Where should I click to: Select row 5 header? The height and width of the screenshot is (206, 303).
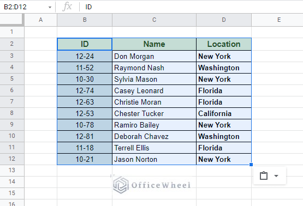click(x=12, y=78)
